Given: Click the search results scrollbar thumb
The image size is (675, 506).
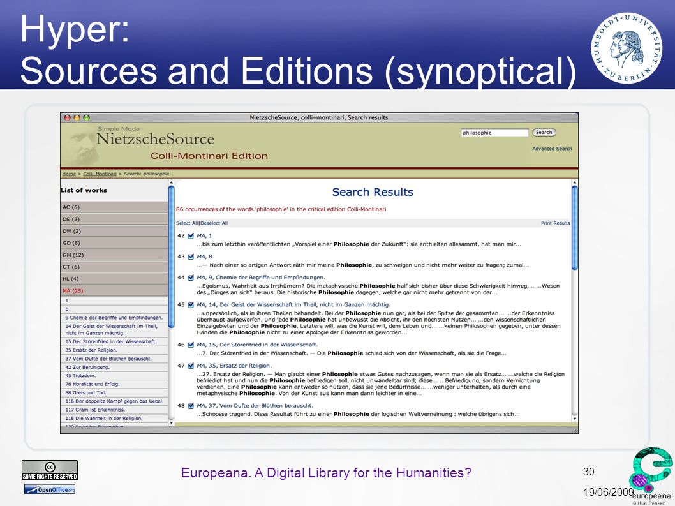Looking at the screenshot, I should coord(574,227).
